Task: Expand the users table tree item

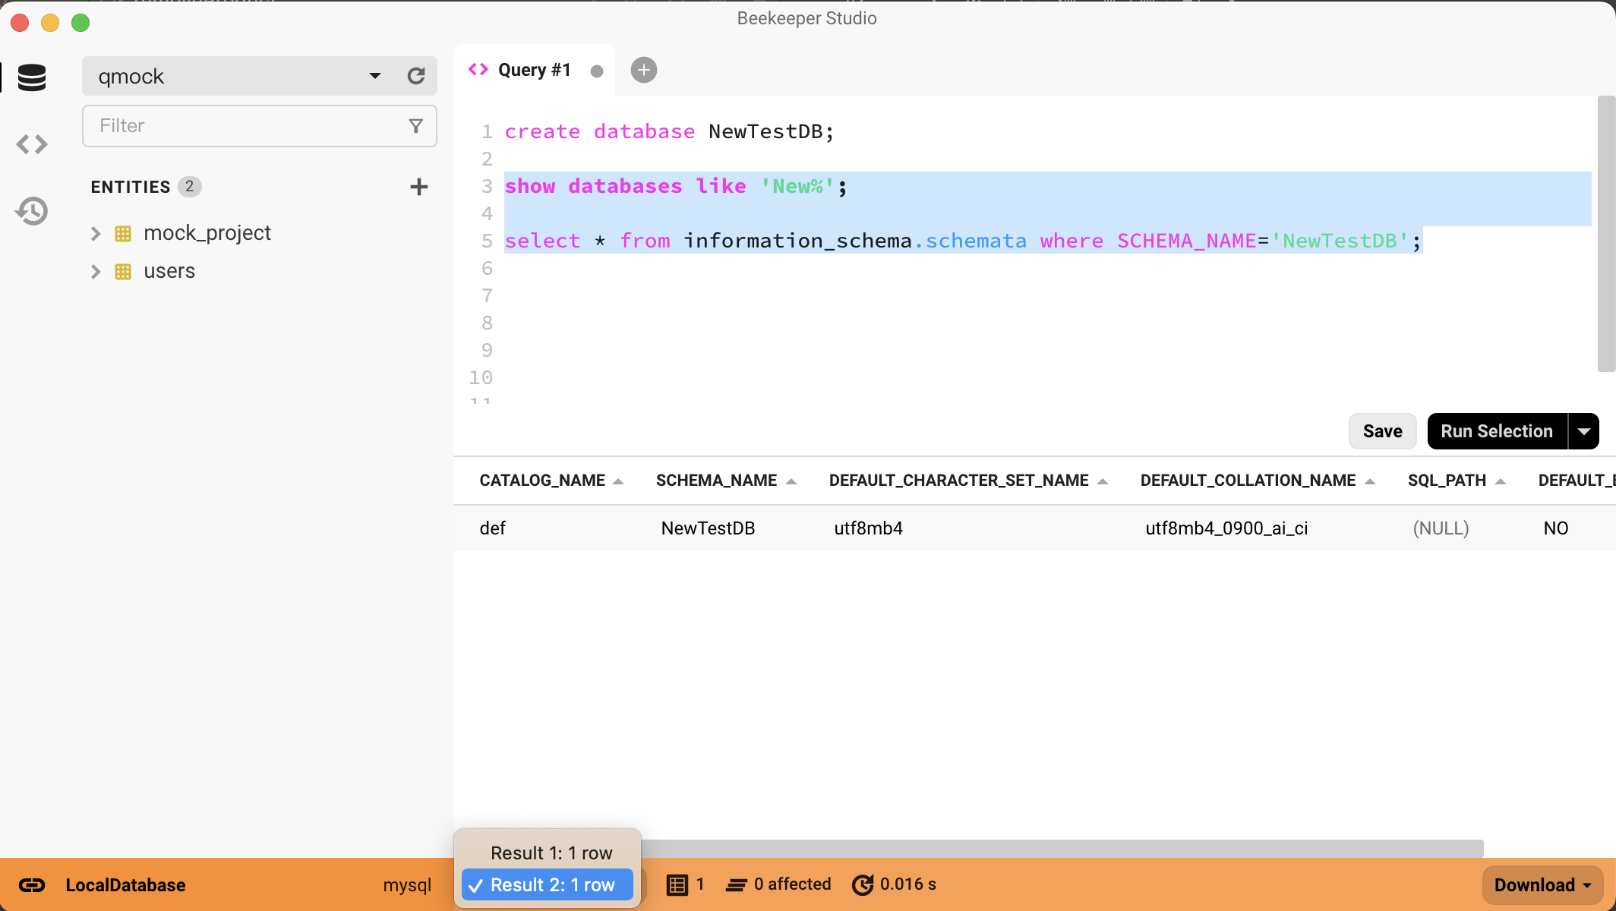Action: tap(96, 271)
